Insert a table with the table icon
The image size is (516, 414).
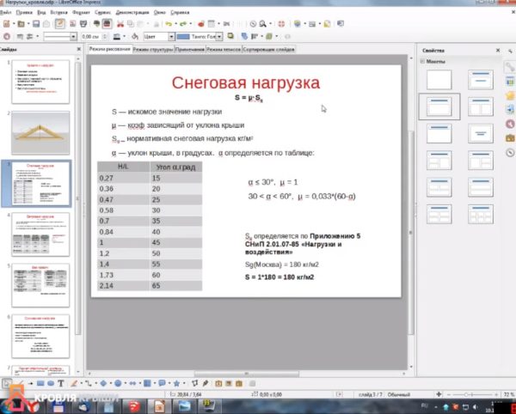(212, 24)
